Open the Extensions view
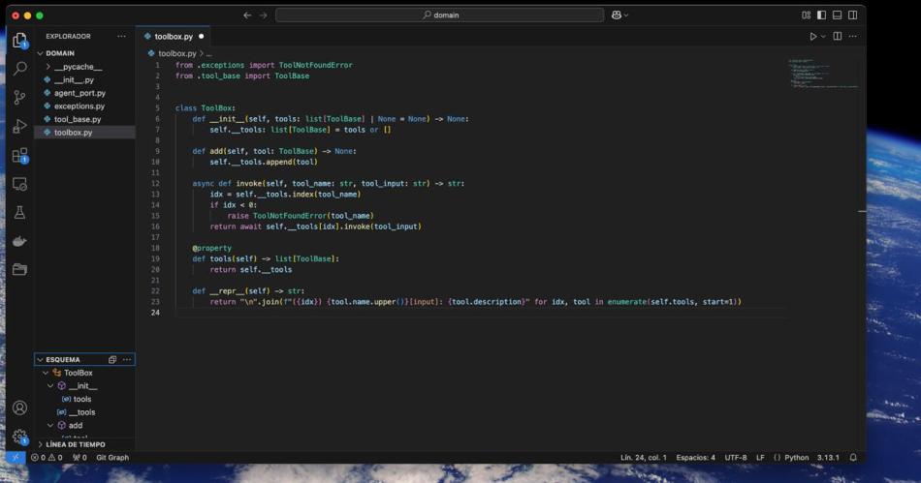This screenshot has width=921, height=483. pos(19,155)
